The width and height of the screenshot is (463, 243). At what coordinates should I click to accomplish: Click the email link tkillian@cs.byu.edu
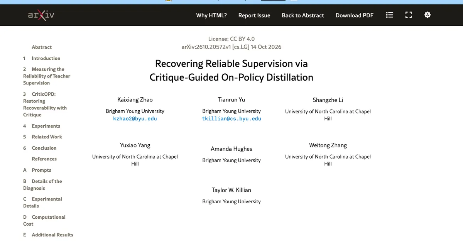click(231, 118)
